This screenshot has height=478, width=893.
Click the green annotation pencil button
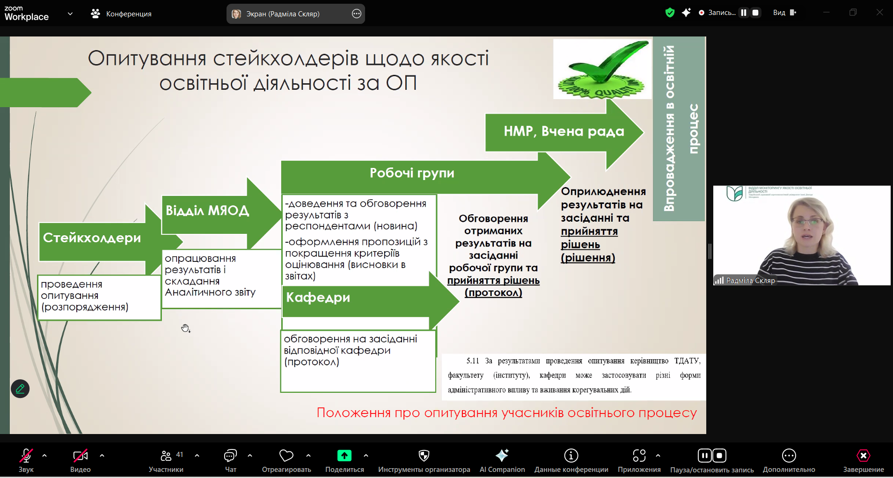click(x=20, y=389)
